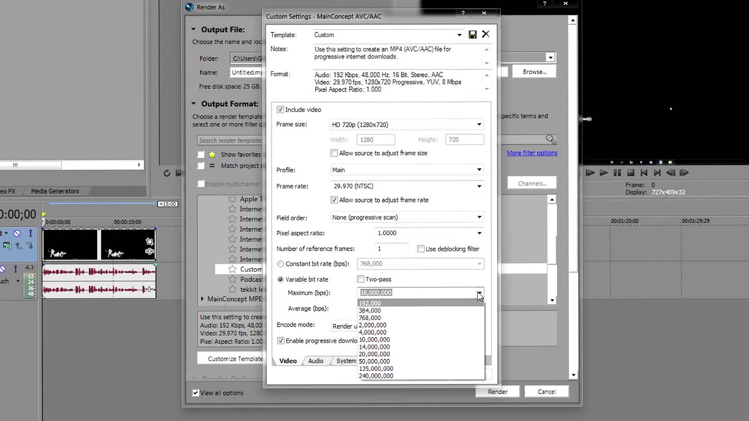Solo the video track
This screenshot has height=421, width=749.
30,233
